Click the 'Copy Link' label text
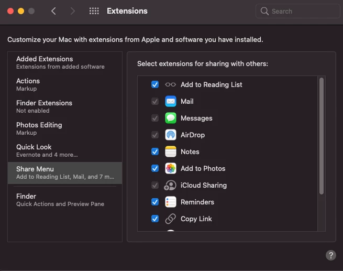 coord(196,219)
